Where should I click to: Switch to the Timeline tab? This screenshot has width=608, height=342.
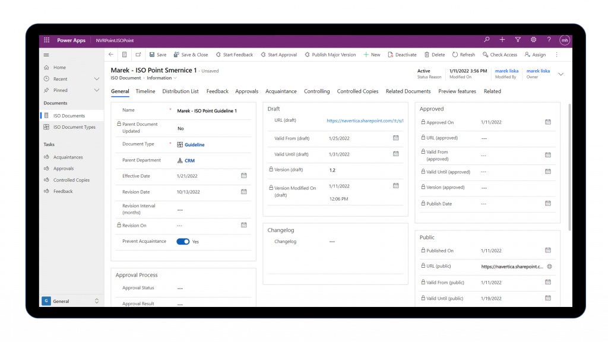pos(145,91)
